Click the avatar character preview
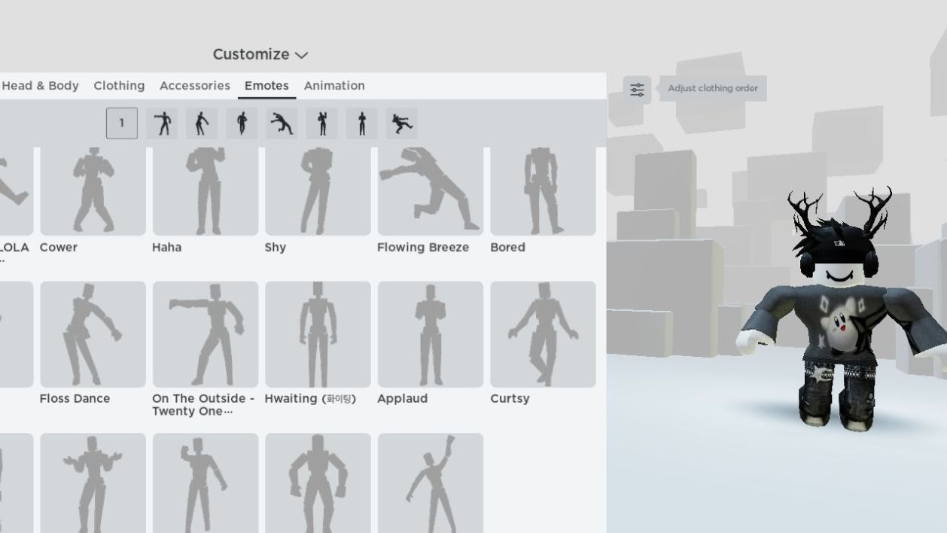The width and height of the screenshot is (947, 533). (842, 309)
